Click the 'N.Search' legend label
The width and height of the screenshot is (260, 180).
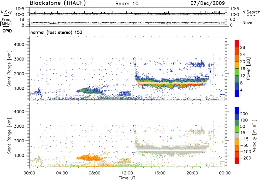point(251,12)
